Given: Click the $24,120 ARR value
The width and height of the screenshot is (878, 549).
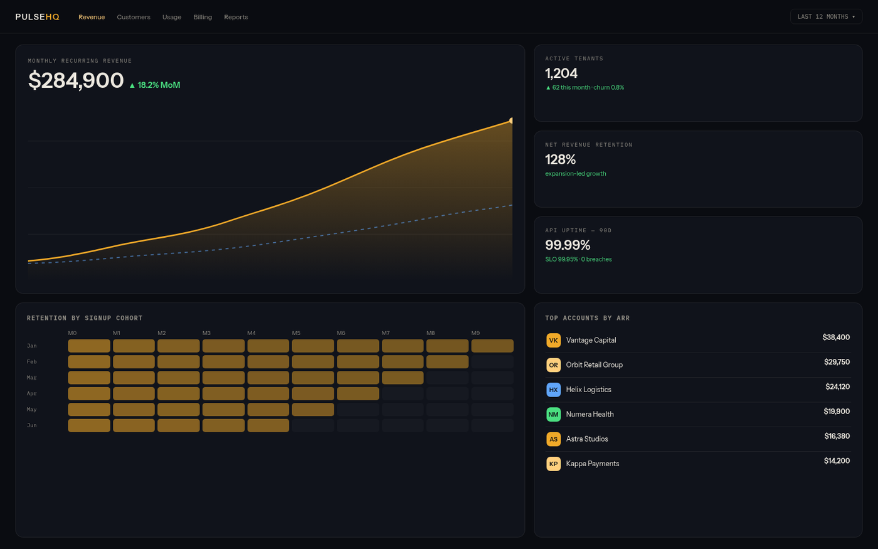Looking at the screenshot, I should click(837, 386).
